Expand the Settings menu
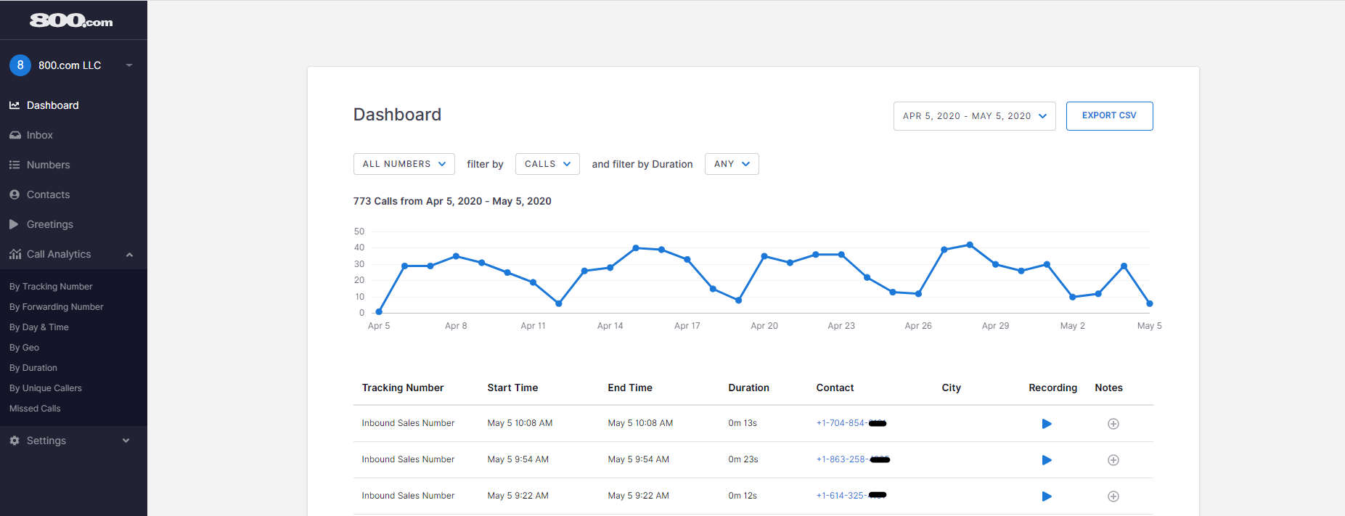1345x516 pixels. click(126, 441)
